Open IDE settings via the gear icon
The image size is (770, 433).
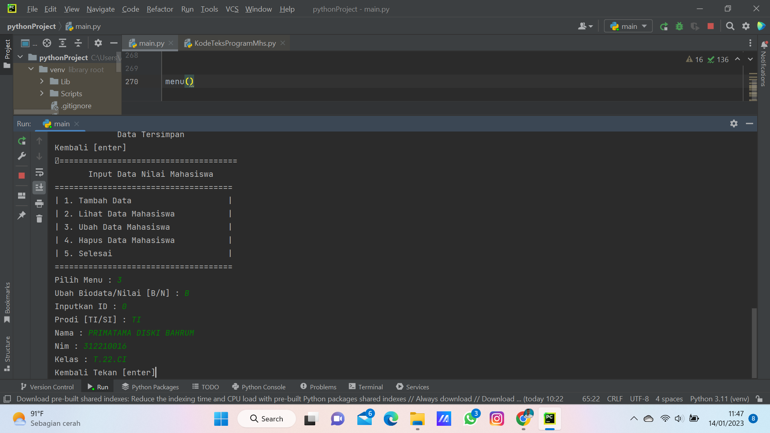[746, 26]
